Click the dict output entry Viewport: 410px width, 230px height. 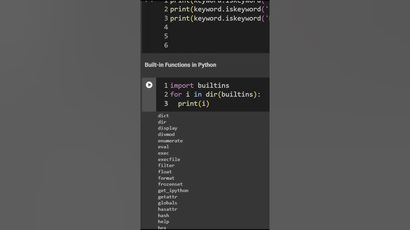[x=163, y=116]
